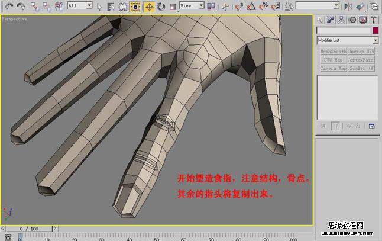
Task: Click the time slider right arrow
Action: tap(55, 229)
